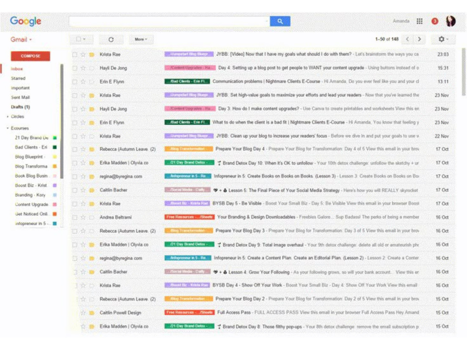
Task: Check the Rebecca Prepare Your Blog Day 3 checkbox
Action: [x=75, y=231]
